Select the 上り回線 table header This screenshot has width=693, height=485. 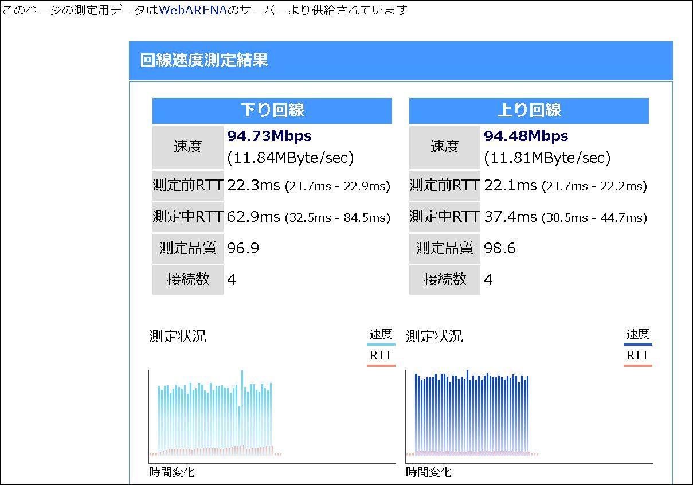point(528,110)
